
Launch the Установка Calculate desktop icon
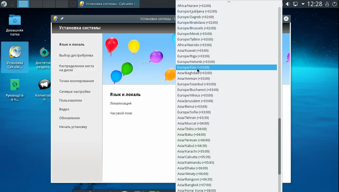15,57
